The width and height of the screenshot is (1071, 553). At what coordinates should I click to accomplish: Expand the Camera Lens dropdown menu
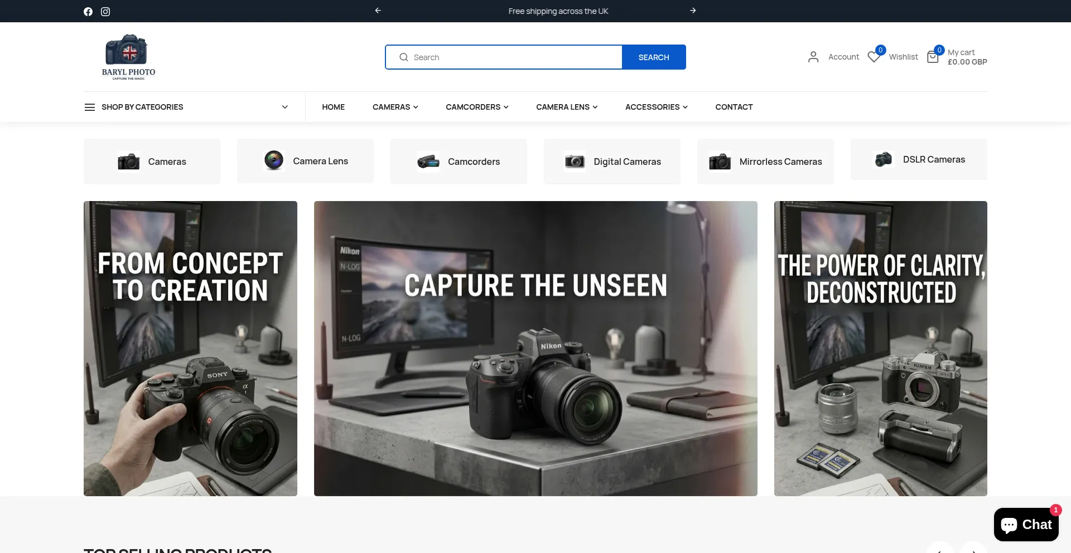coord(567,107)
